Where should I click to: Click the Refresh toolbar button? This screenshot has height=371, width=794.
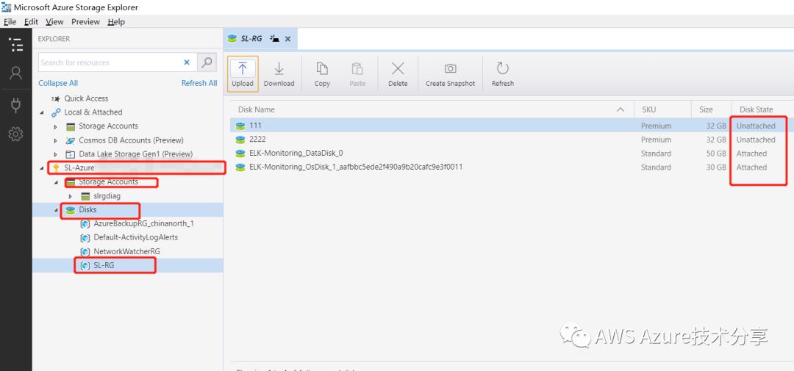(x=502, y=74)
